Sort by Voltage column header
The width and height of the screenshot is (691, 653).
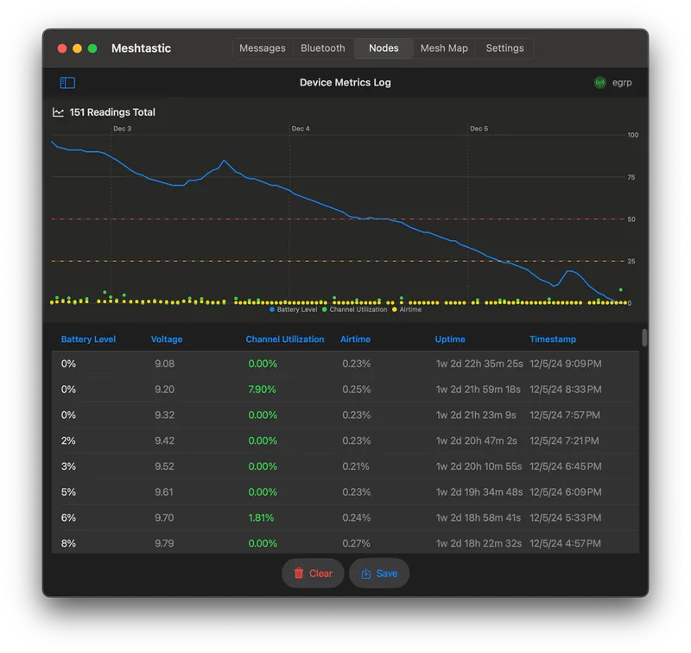[167, 339]
